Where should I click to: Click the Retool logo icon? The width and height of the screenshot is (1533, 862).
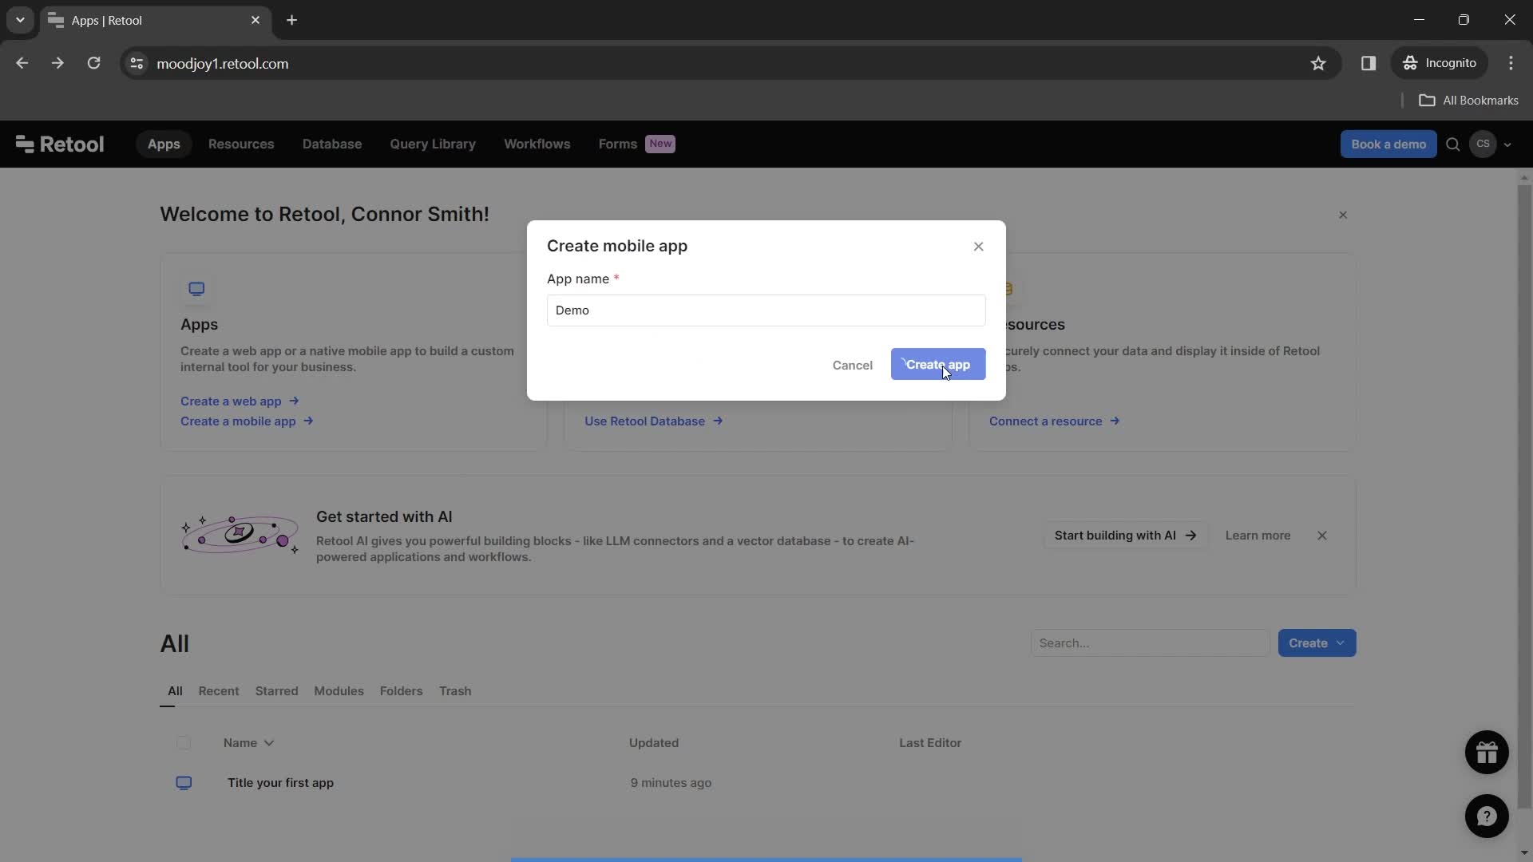point(22,143)
